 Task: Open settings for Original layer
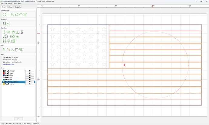[x=30, y=84]
